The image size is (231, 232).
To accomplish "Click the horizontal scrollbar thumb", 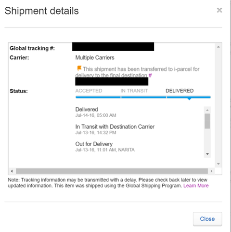I will pyautogui.click(x=112, y=171).
